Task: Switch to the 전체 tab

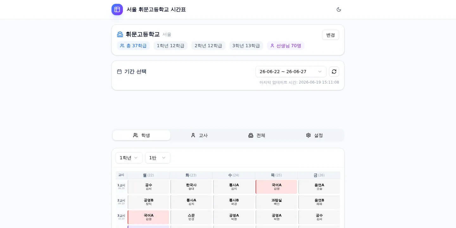Action: pos(257,135)
